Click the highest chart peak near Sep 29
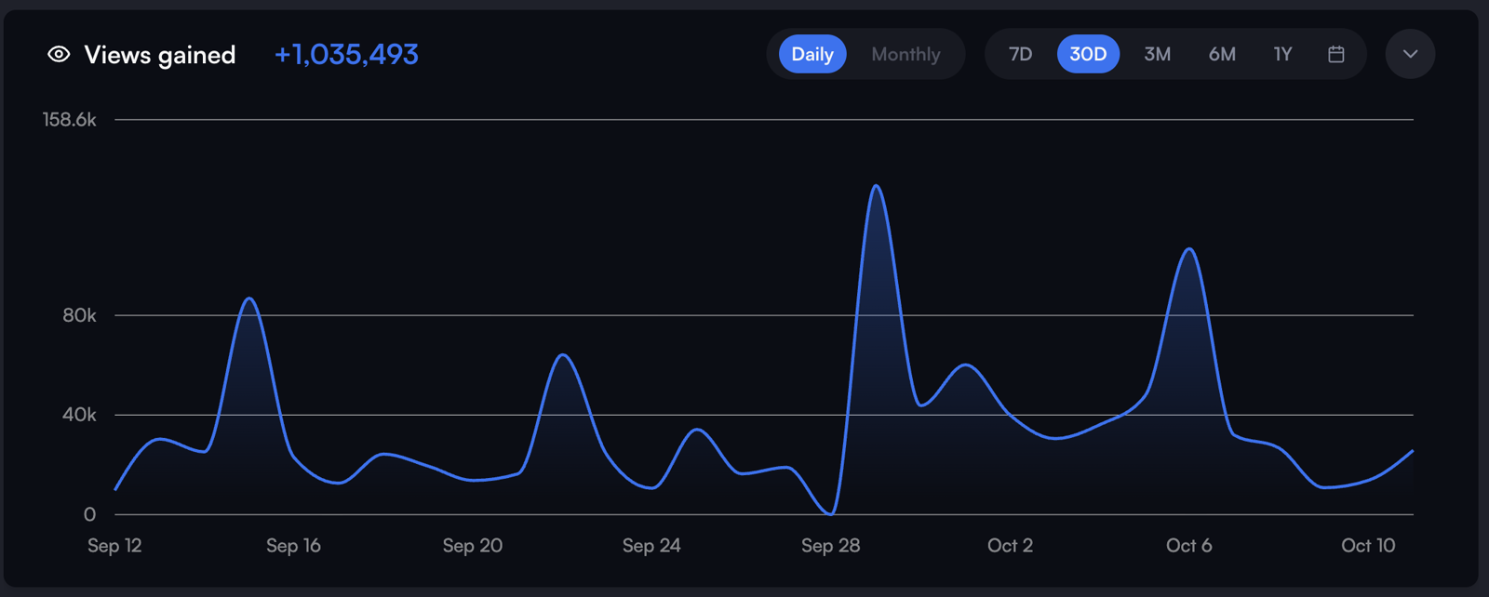1489x597 pixels. [x=876, y=186]
